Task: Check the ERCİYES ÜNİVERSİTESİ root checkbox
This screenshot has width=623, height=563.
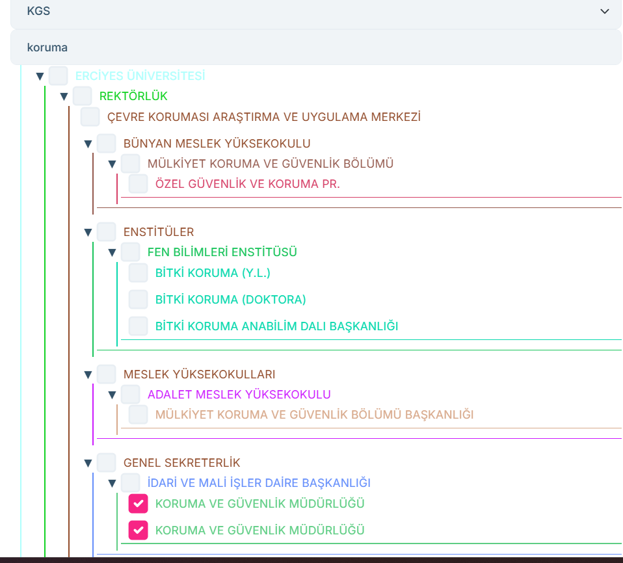Action: 59,76
